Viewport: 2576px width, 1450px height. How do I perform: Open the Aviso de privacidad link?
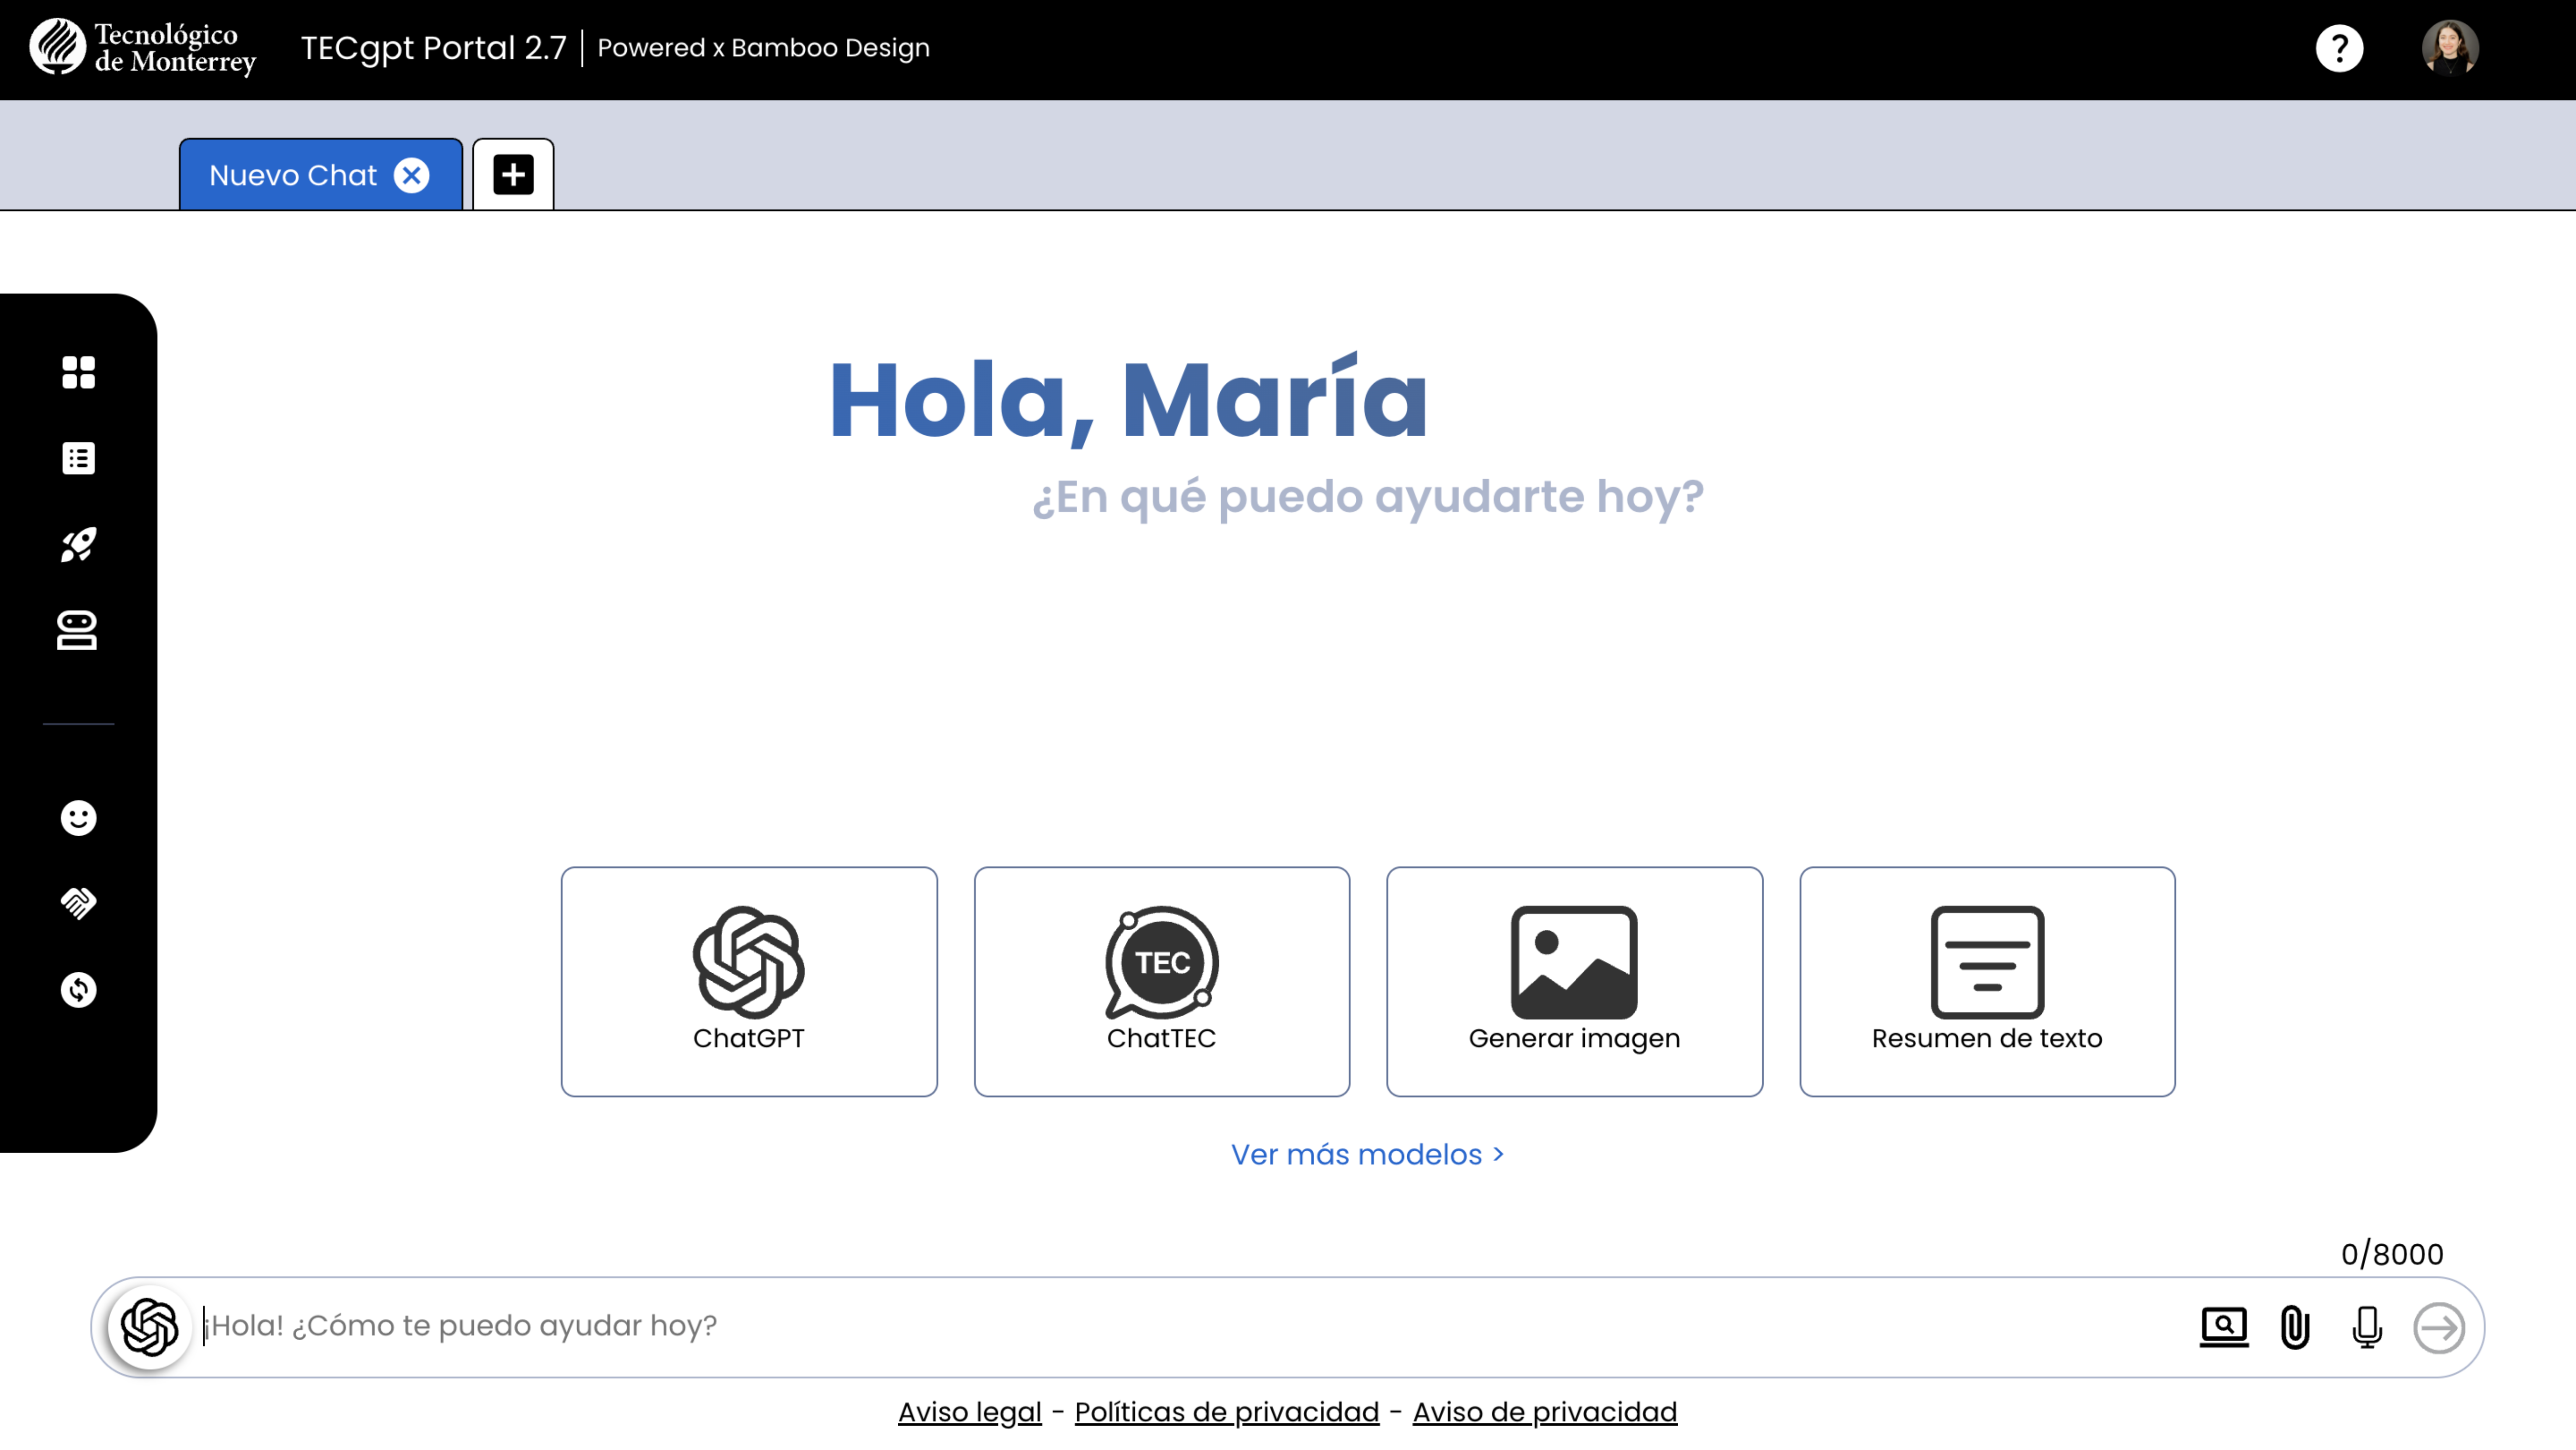[1545, 1412]
